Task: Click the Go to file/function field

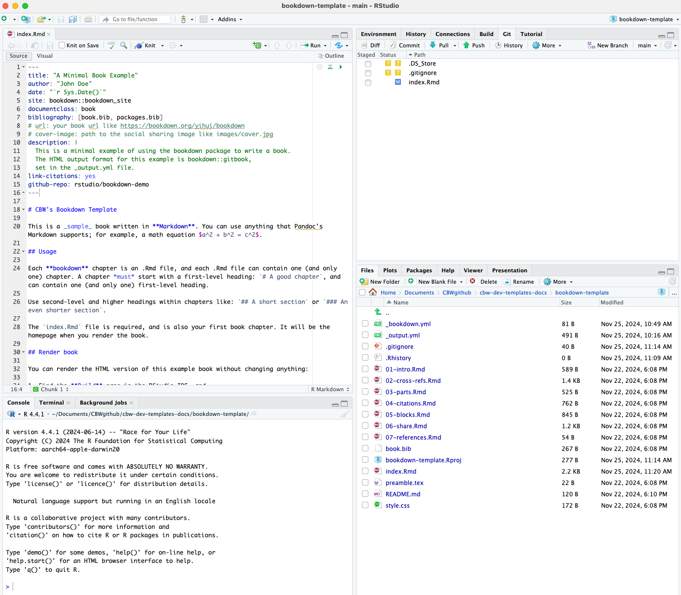Action: [x=135, y=19]
